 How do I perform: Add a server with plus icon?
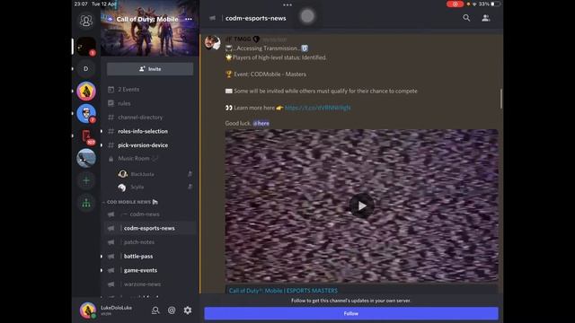tap(86, 180)
